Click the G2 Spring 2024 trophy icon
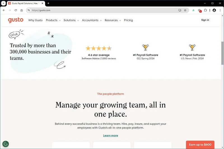The height and width of the screenshot is (149, 224). coord(145,47)
